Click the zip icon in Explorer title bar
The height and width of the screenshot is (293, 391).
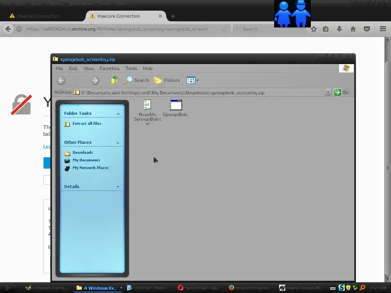[x=55, y=59]
